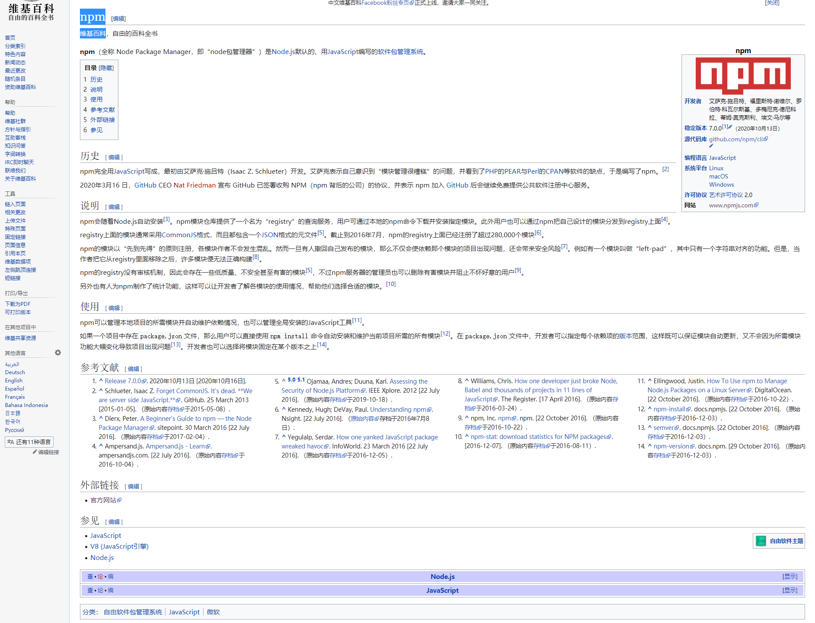Jump to 说明 in table of contents

pyautogui.click(x=96, y=89)
